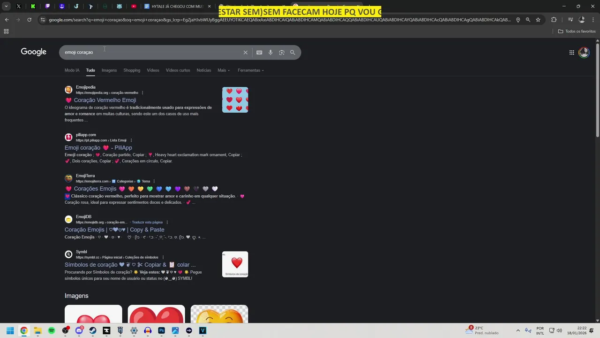Image resolution: width=600 pixels, height=338 pixels.
Task: Open the tab search dropdown arrow
Action: click(x=6, y=7)
